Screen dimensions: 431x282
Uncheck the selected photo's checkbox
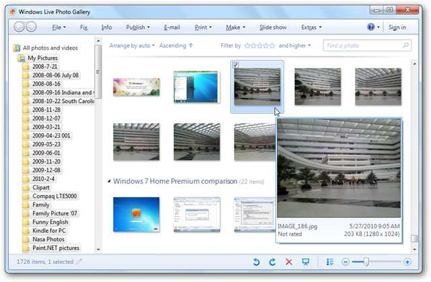[236, 65]
